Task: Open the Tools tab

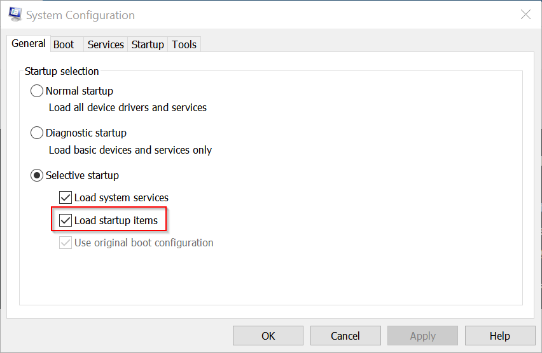Action: (x=184, y=44)
